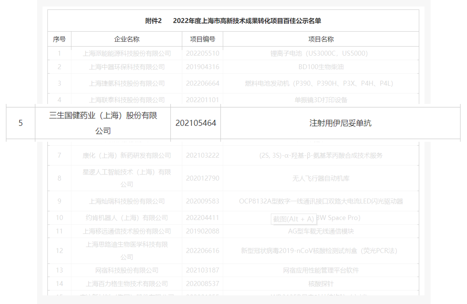Click the 无人飞行器自动机库 project cell
Screen dimensions: 467x304
(x=321, y=178)
